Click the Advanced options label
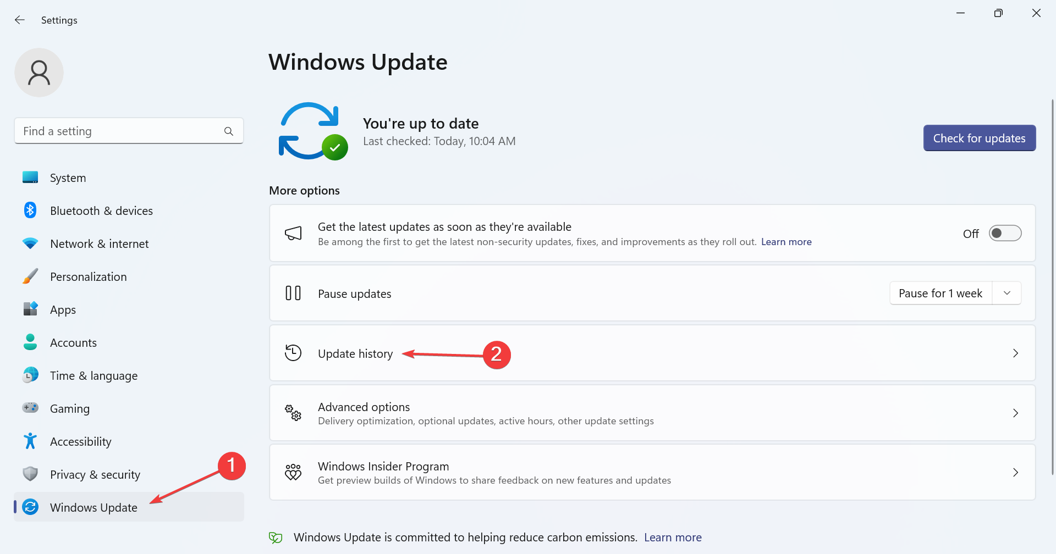 364,407
